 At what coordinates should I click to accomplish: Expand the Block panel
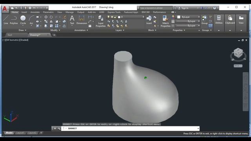pyautogui.click(x=152, y=30)
